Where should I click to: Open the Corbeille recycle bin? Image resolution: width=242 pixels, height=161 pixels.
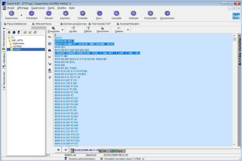tap(82, 13)
